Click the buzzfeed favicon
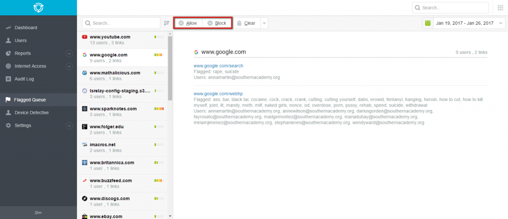 [84, 180]
